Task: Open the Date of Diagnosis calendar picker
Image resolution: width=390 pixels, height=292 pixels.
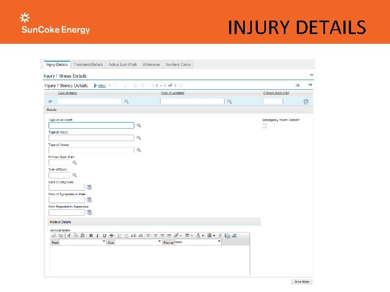Action: (x=89, y=187)
